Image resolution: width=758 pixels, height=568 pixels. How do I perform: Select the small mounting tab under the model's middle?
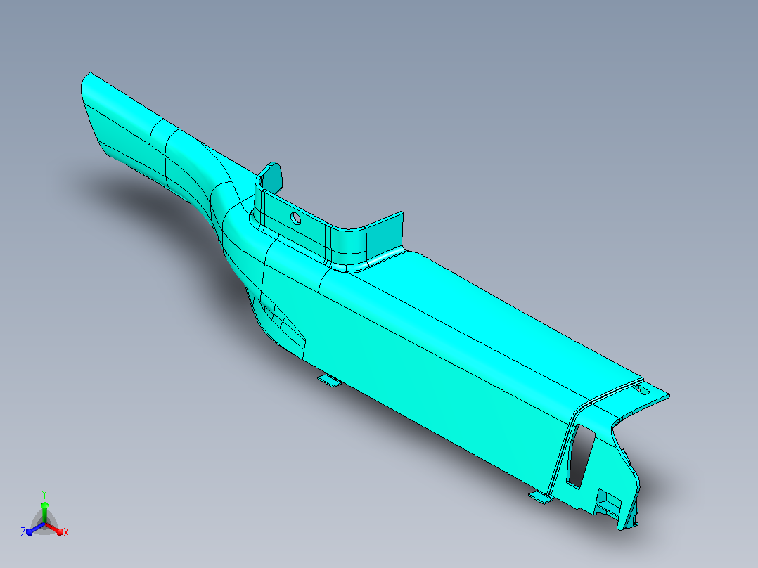329,380
